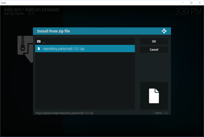This screenshot has height=137, width=204.
Task: Close the Kodi window
Action: point(200,2)
